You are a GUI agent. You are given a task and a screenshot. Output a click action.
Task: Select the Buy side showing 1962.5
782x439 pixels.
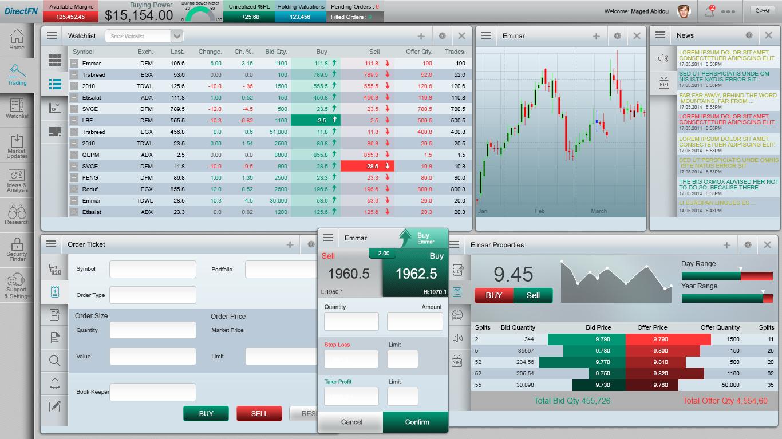pos(416,274)
